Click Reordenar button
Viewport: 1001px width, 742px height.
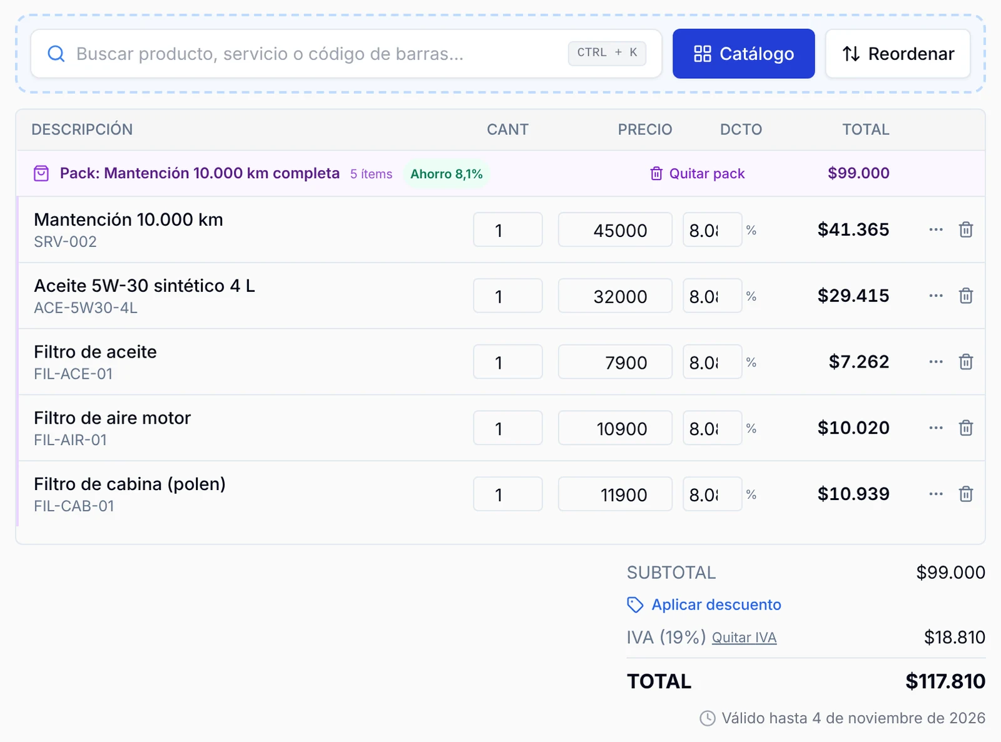pyautogui.click(x=898, y=54)
